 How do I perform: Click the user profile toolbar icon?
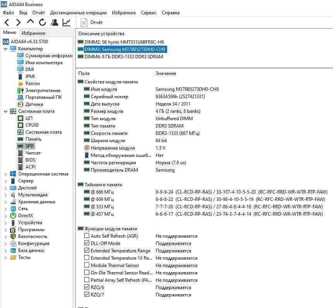click(x=54, y=22)
